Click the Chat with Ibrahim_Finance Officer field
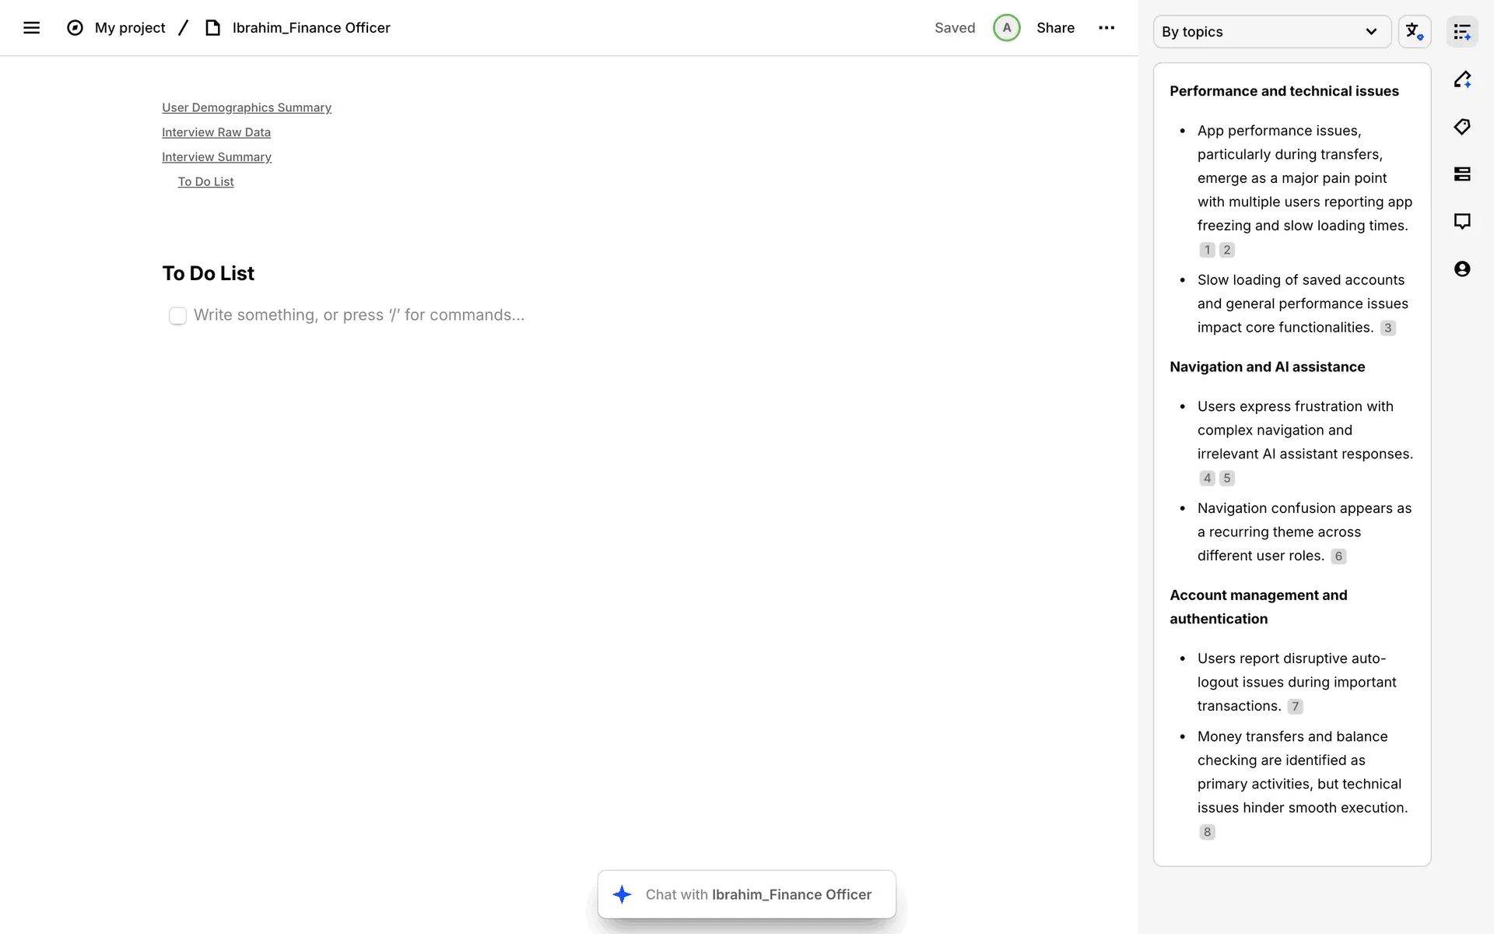The height and width of the screenshot is (934, 1494). click(x=758, y=894)
